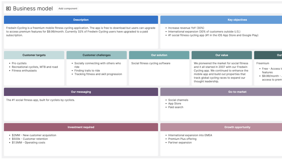This screenshot has width=282, height=160.
Task: Click the Our solution header
Action: pyautogui.click(x=159, y=55)
